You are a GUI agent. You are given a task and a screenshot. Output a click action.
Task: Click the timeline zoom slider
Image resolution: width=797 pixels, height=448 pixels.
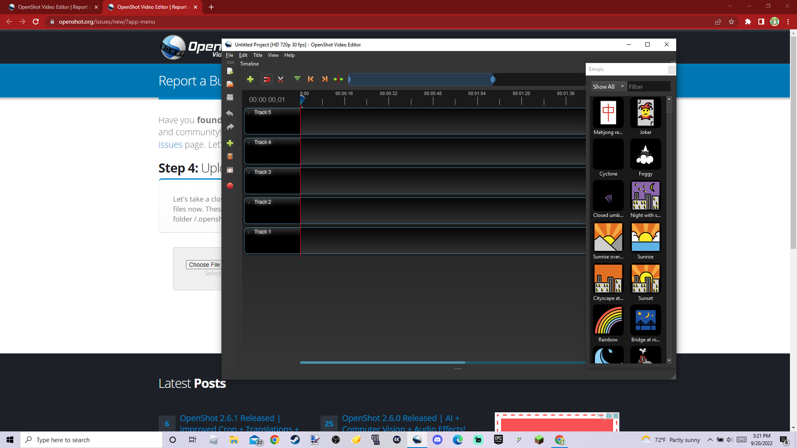point(492,79)
